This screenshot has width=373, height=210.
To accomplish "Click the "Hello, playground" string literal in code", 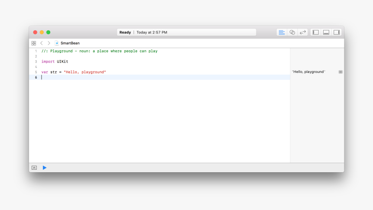I will point(85,72).
